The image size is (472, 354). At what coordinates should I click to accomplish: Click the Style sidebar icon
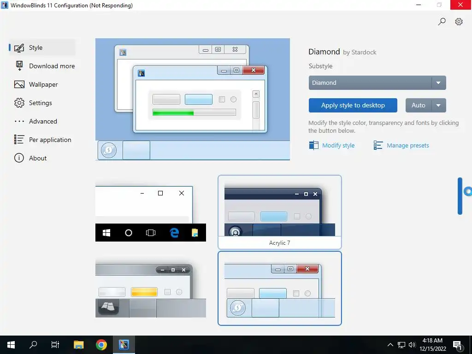pos(19,48)
